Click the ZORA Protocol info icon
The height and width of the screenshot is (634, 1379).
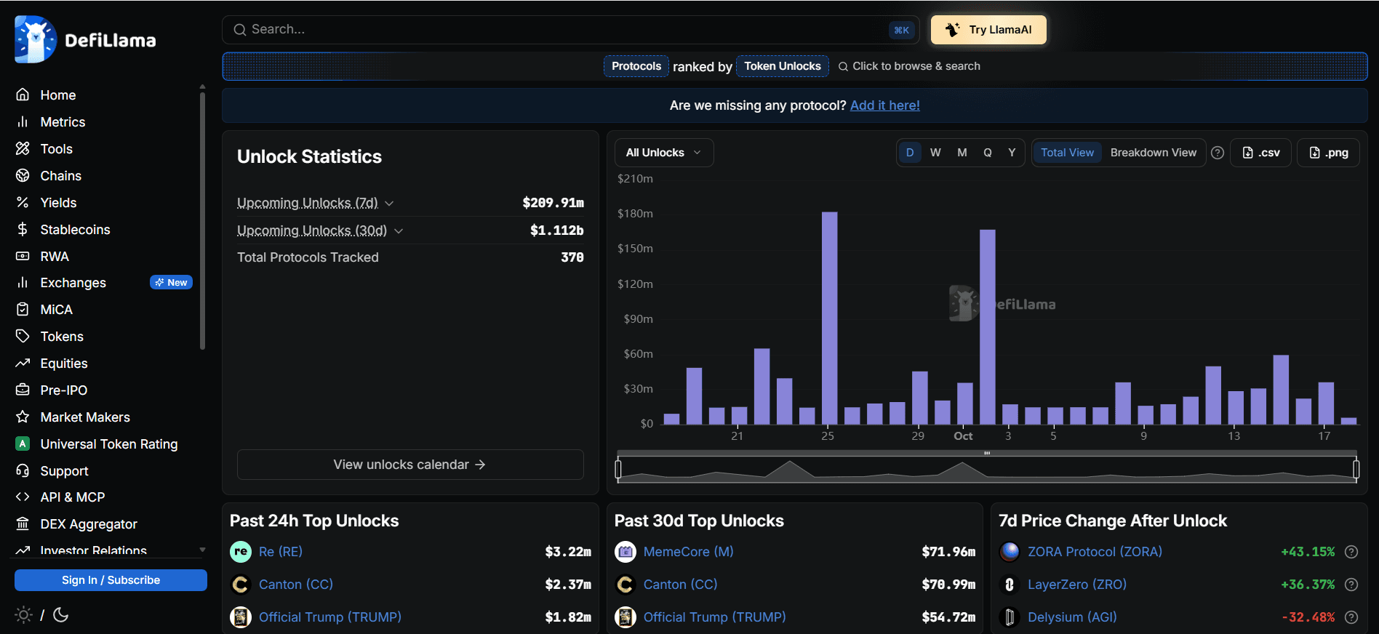click(1351, 552)
